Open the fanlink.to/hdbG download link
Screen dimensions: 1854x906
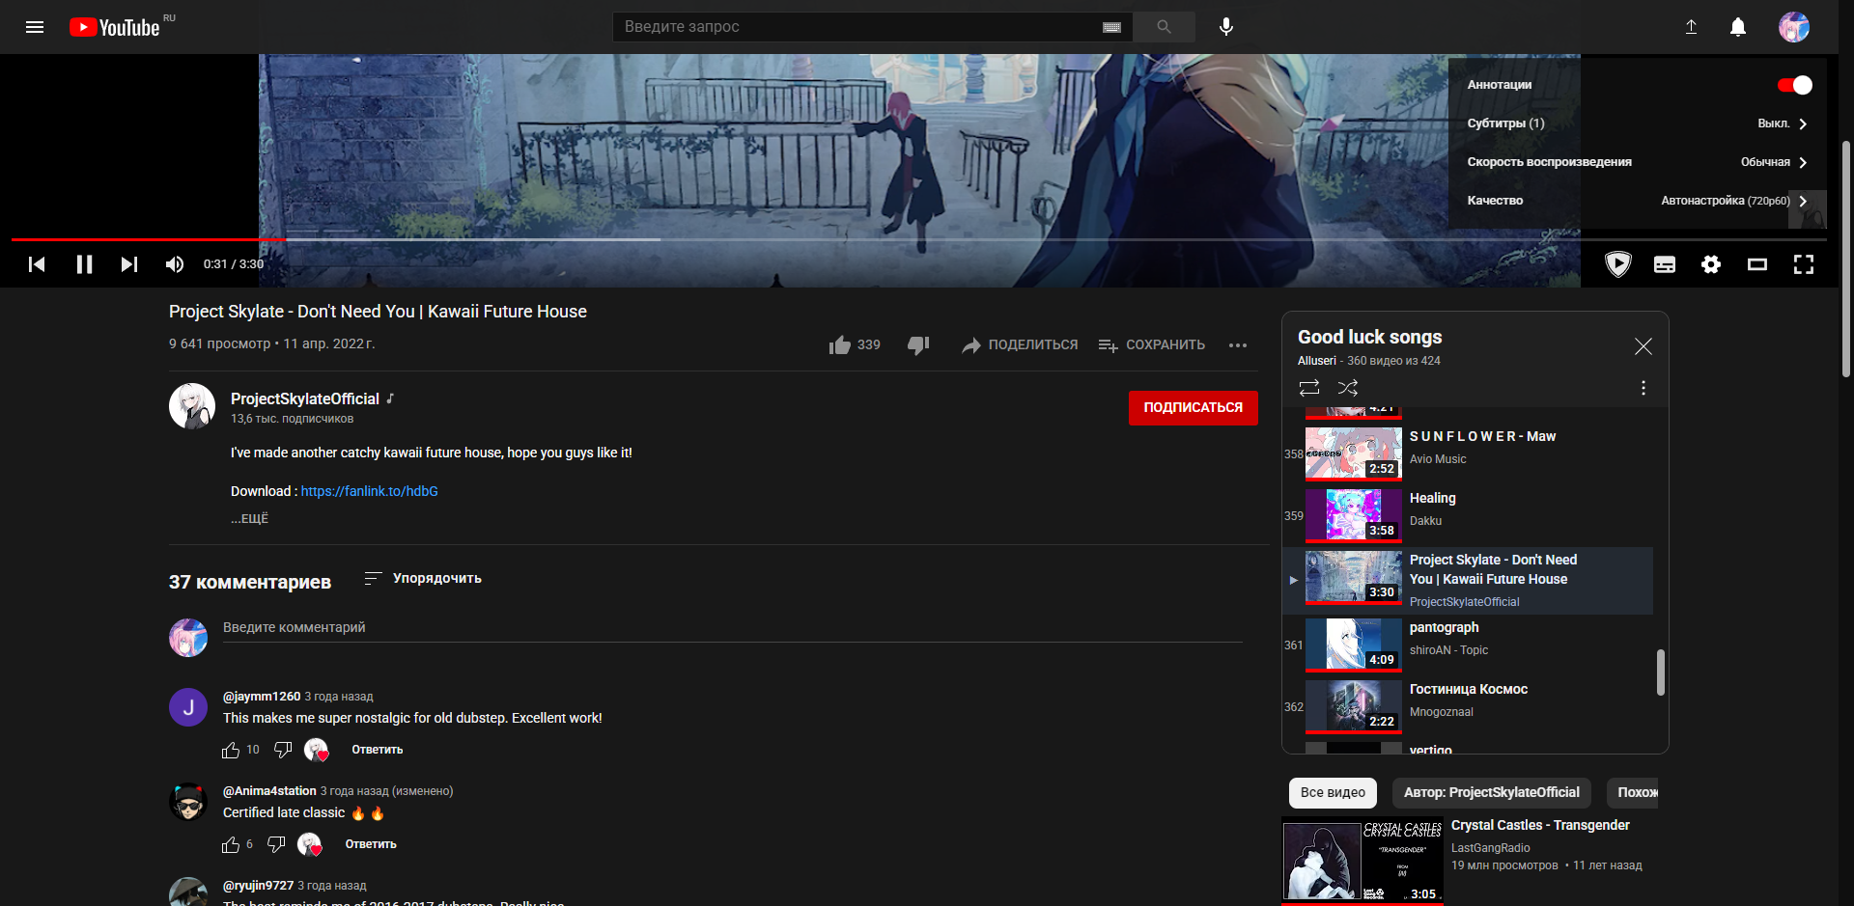369,491
